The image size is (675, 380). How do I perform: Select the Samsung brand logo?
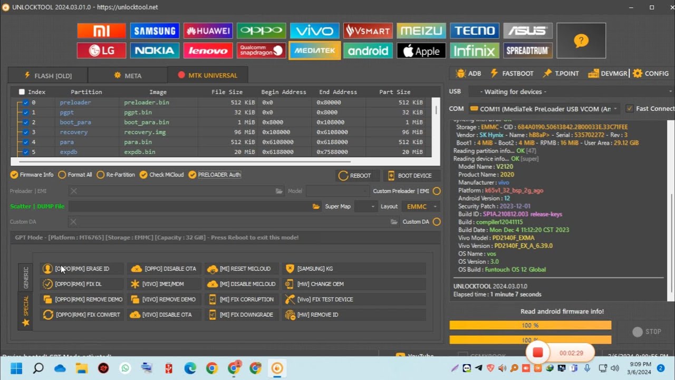click(x=155, y=31)
